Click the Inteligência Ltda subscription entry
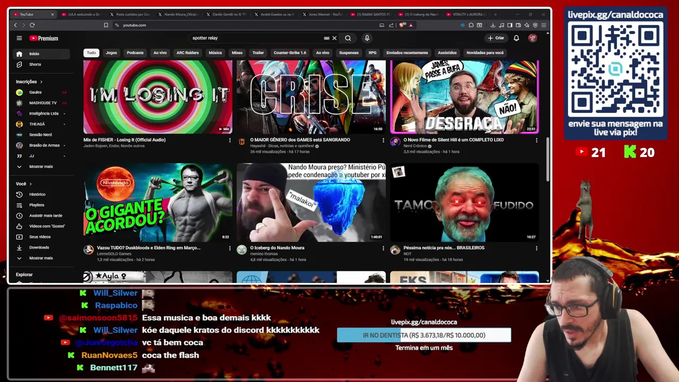The height and width of the screenshot is (382, 679). (x=41, y=114)
